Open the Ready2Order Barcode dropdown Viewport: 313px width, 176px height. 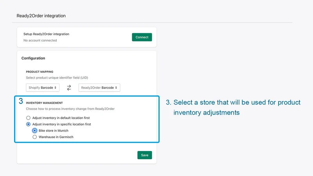[99, 88]
